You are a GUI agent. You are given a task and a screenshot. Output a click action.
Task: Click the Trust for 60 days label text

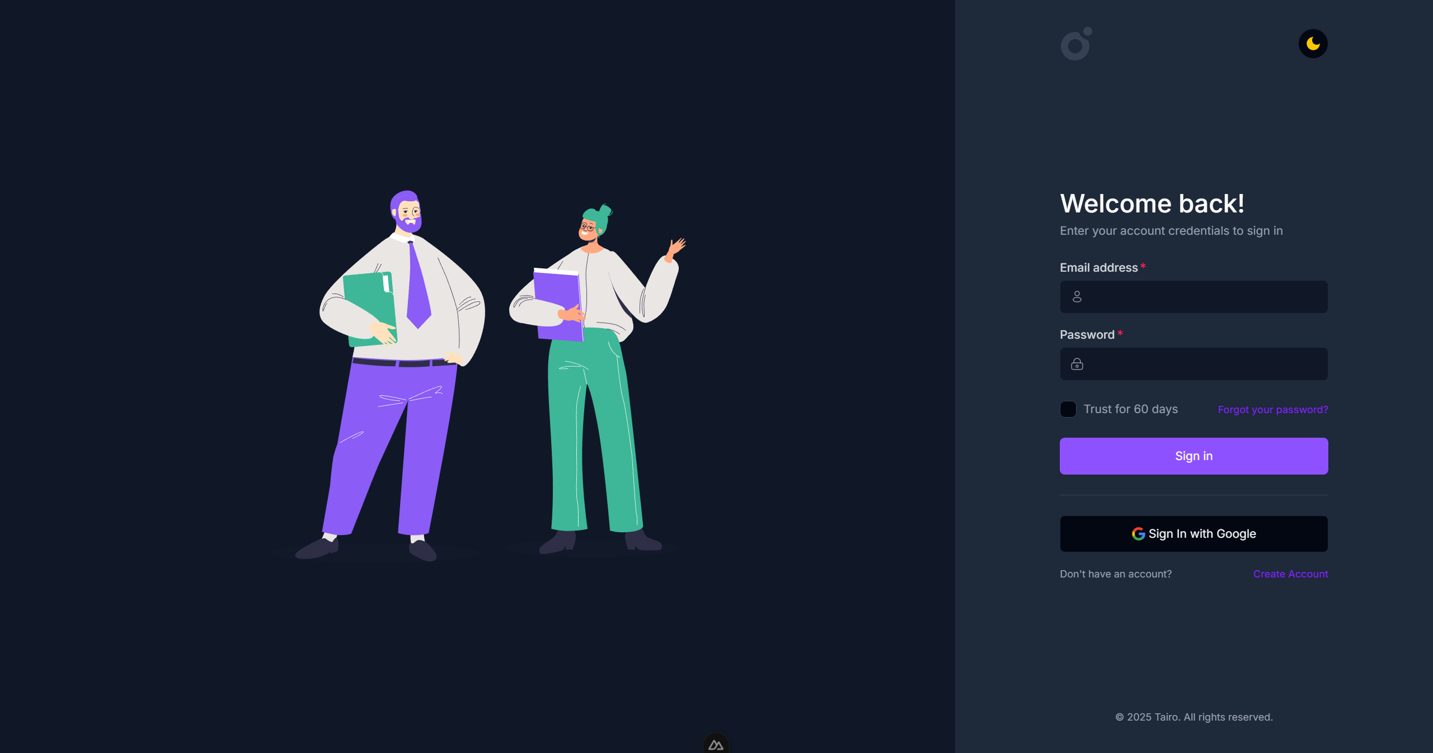tap(1130, 409)
